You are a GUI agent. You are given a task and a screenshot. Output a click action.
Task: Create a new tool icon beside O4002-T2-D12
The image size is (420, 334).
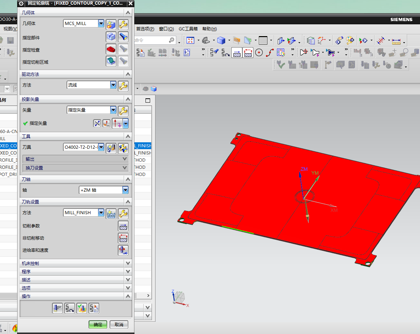pos(111,148)
